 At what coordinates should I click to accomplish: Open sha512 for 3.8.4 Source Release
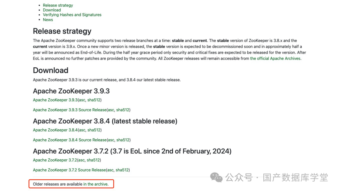[123, 140]
